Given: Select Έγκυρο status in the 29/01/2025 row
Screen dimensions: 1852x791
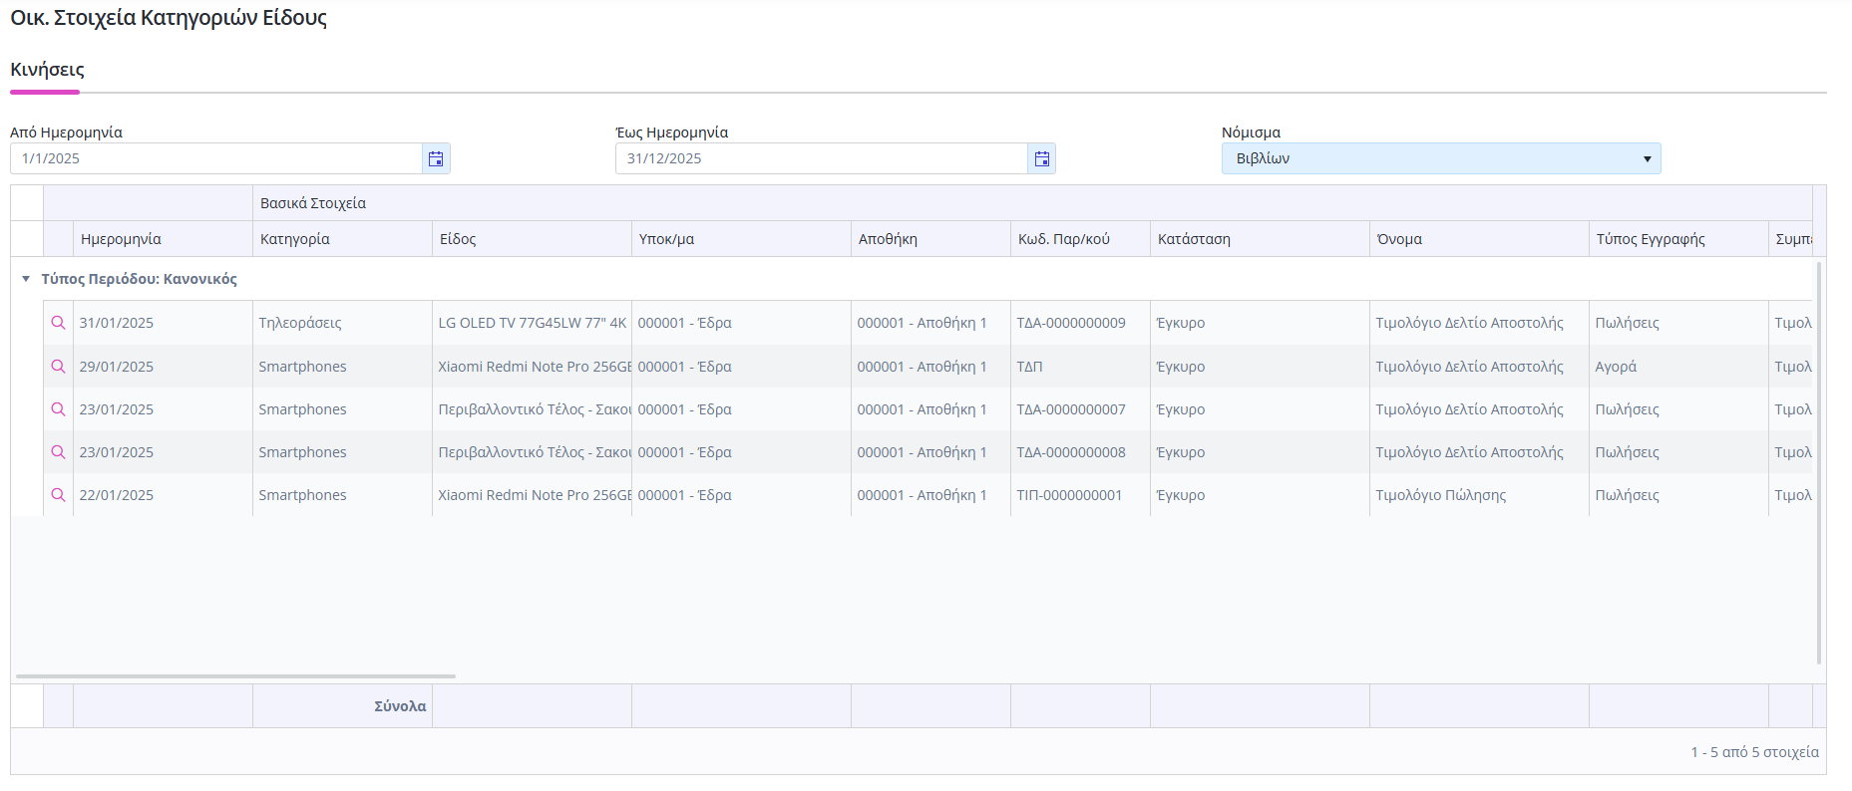Looking at the screenshot, I should pyautogui.click(x=1260, y=367).
